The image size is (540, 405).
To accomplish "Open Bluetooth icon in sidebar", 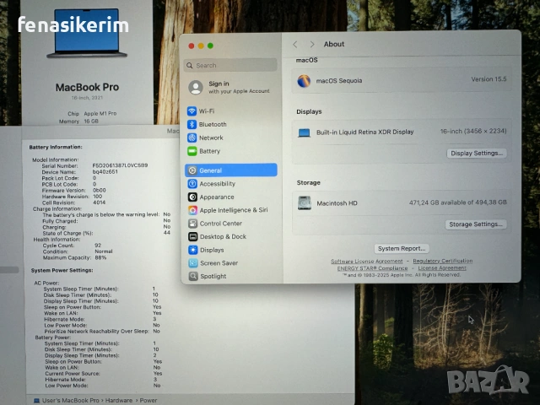I will pyautogui.click(x=192, y=124).
